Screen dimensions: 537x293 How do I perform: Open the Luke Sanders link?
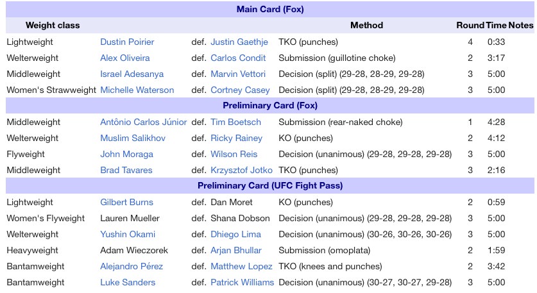click(x=128, y=282)
